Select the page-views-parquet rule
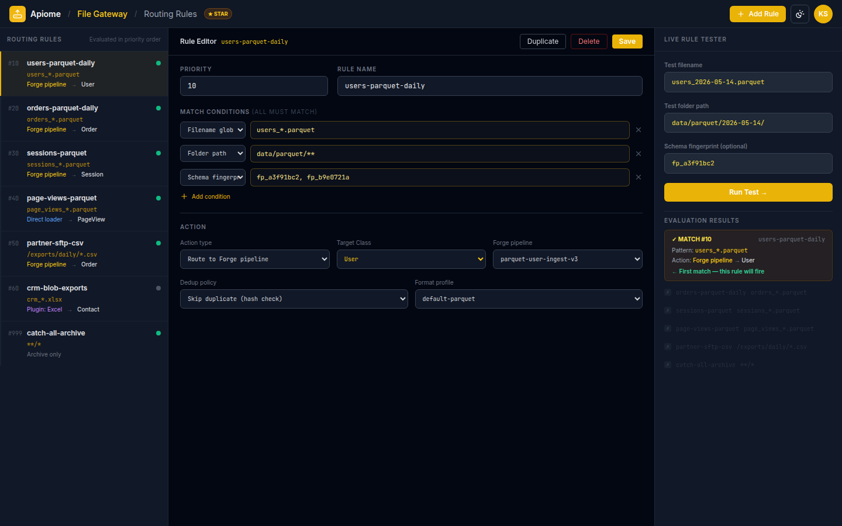Screen dimensions: 842x526 tap(84, 209)
